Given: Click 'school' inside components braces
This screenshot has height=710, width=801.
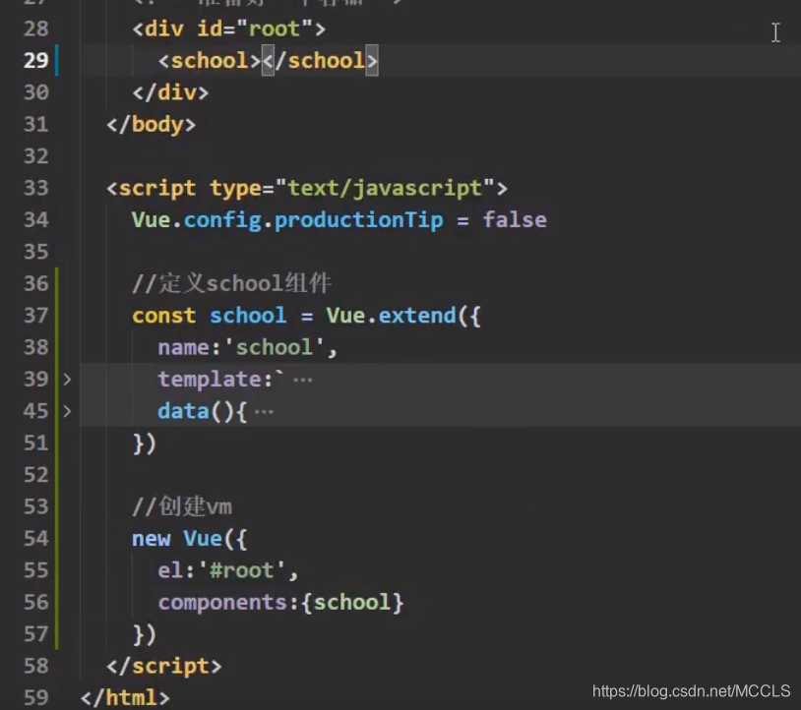Looking at the screenshot, I should [x=352, y=602].
